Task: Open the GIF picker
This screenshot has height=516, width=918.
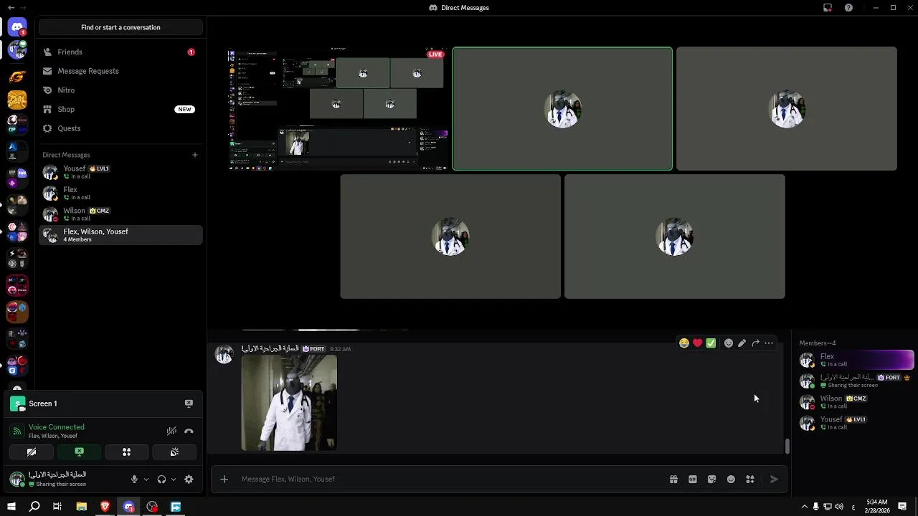Action: (x=693, y=479)
